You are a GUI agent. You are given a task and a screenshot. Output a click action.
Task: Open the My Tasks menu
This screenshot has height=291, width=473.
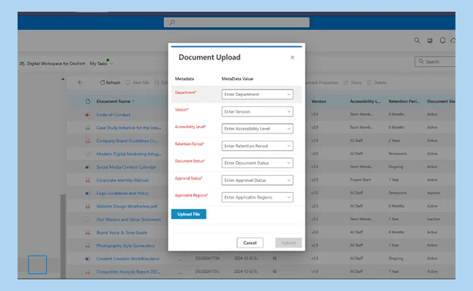pyautogui.click(x=101, y=63)
